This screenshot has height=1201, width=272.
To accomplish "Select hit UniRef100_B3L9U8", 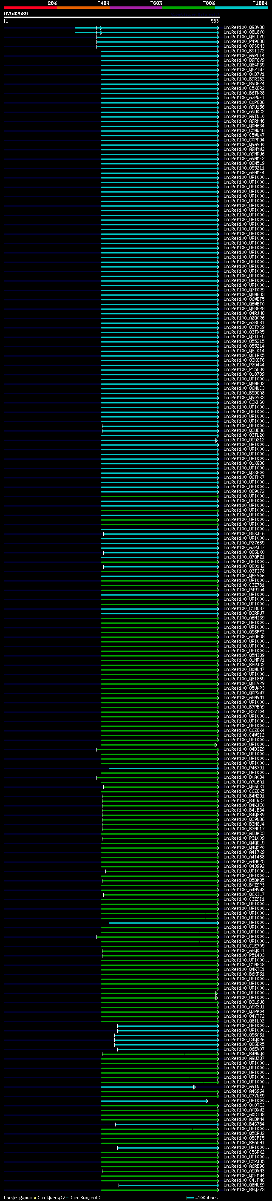I will pos(244,1002).
